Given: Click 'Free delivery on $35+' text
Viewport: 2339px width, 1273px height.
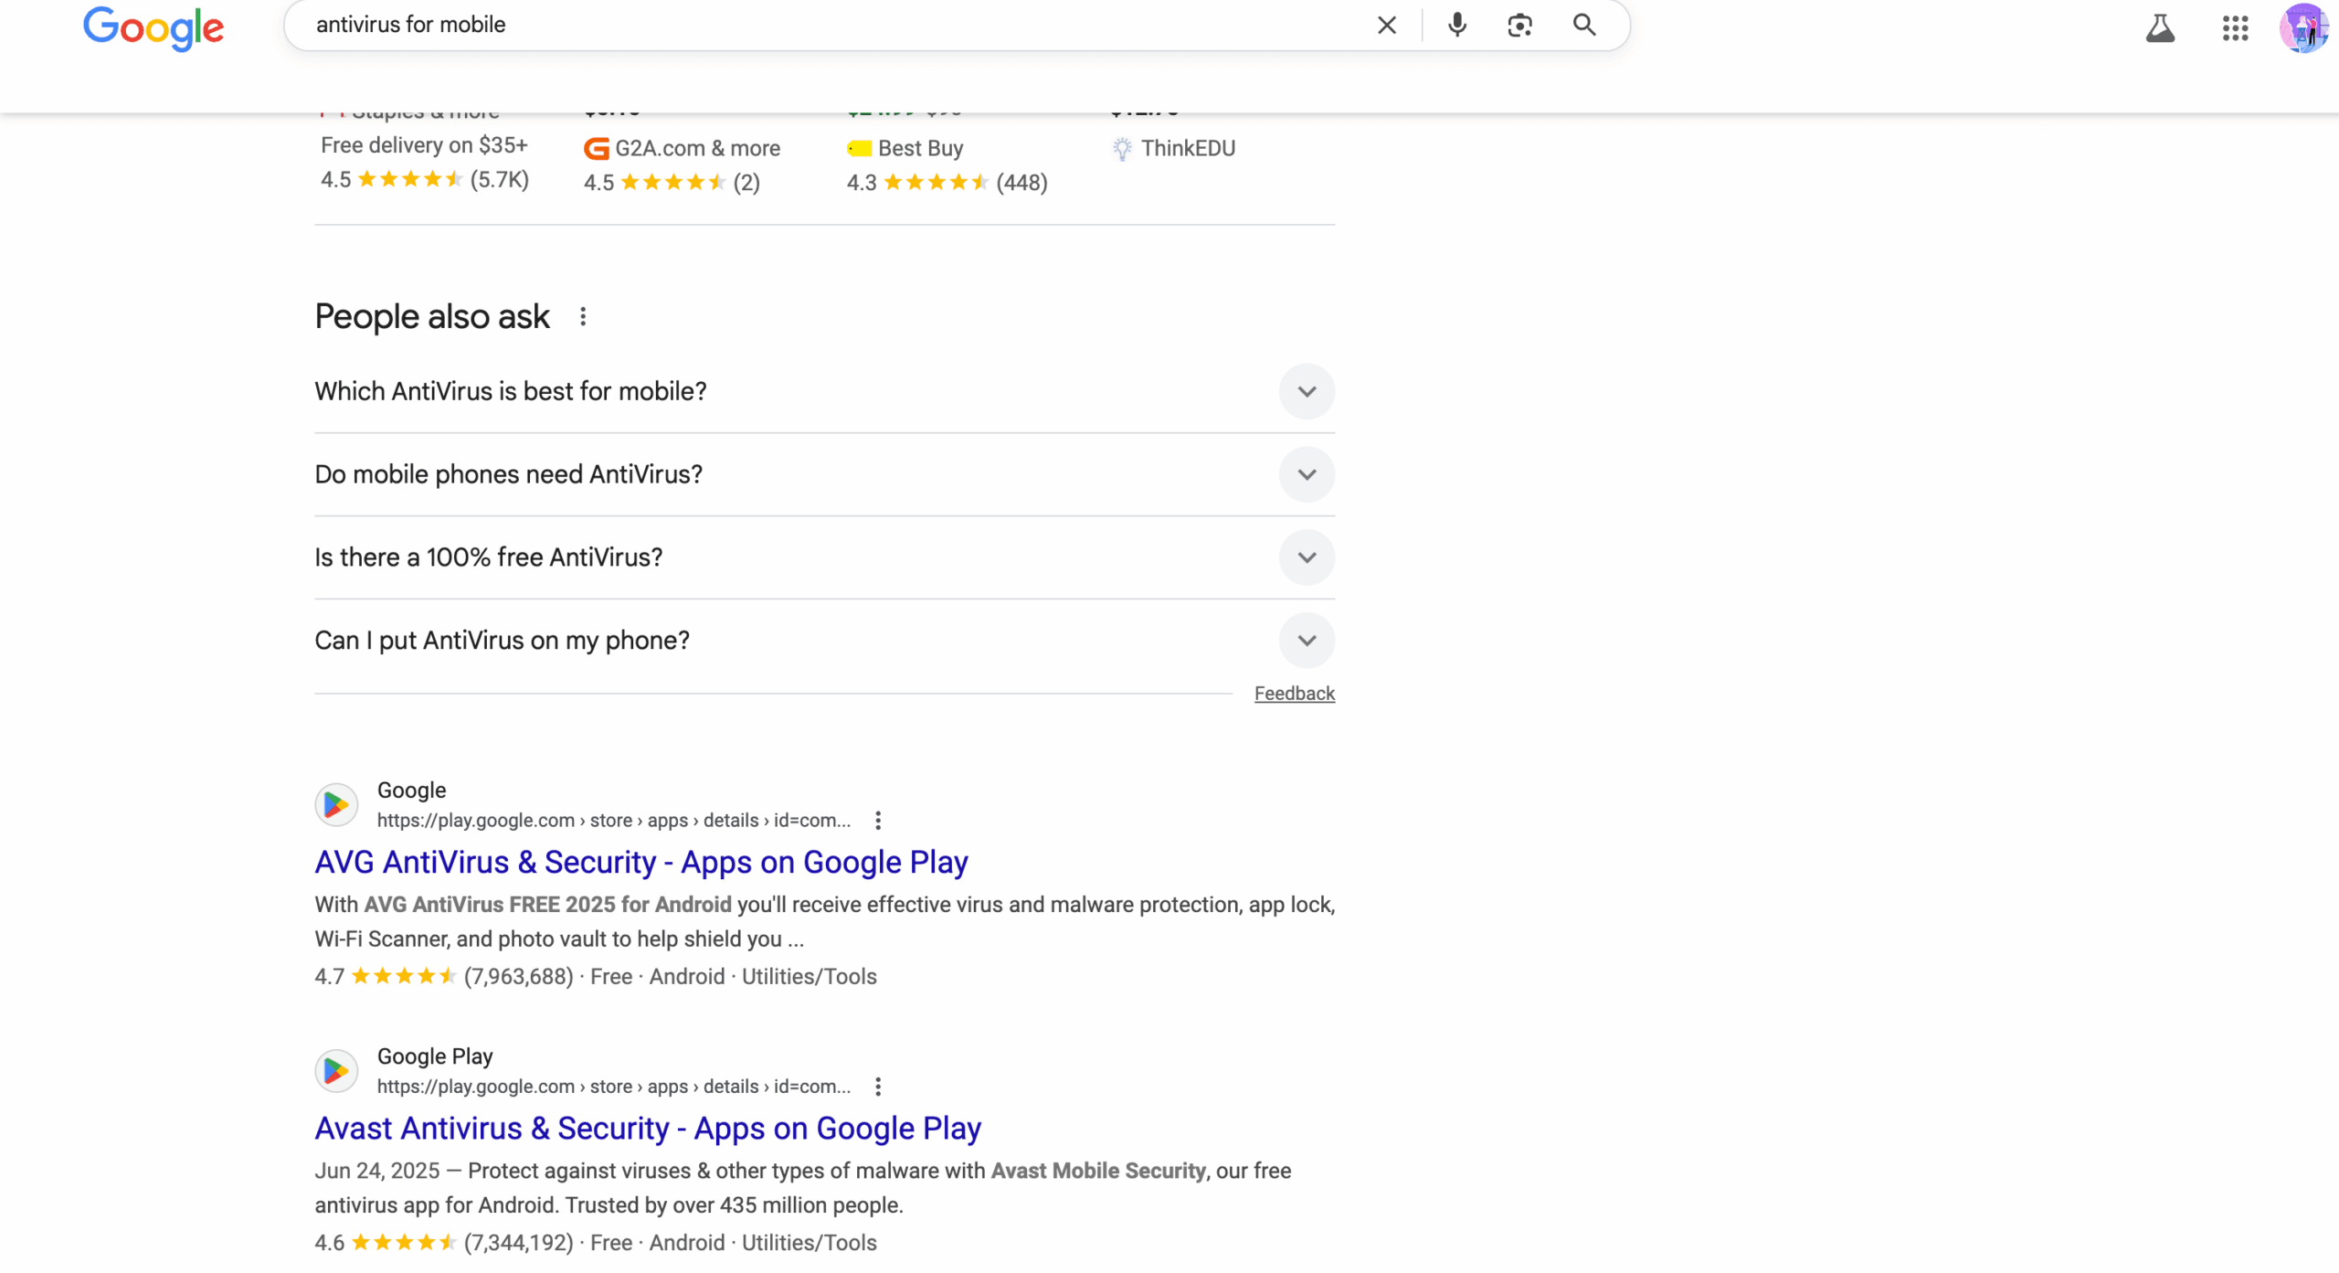Looking at the screenshot, I should pos(424,145).
